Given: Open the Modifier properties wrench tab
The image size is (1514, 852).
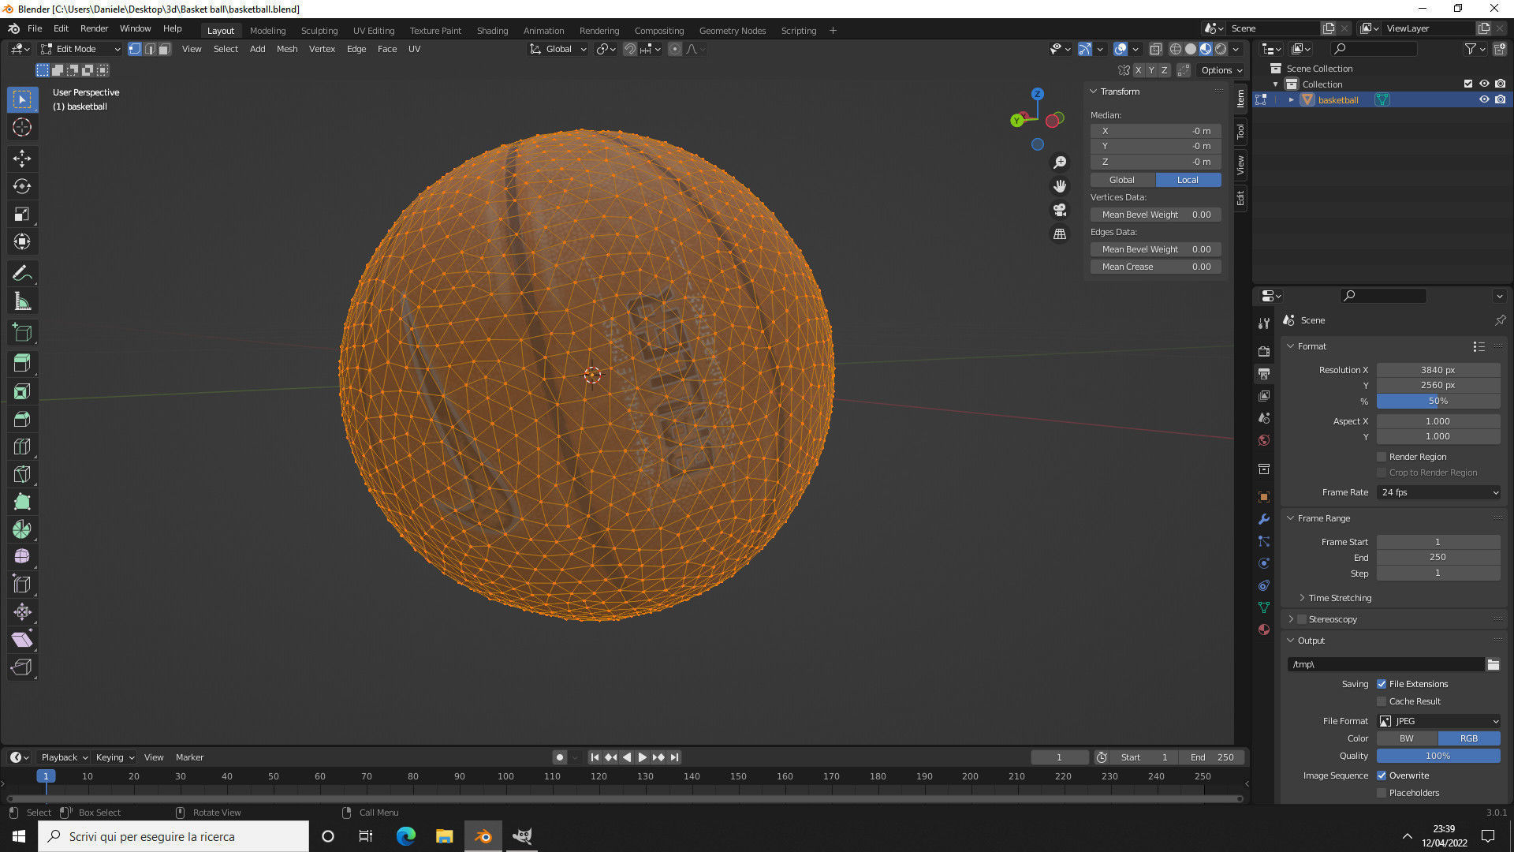Looking at the screenshot, I should (1264, 519).
